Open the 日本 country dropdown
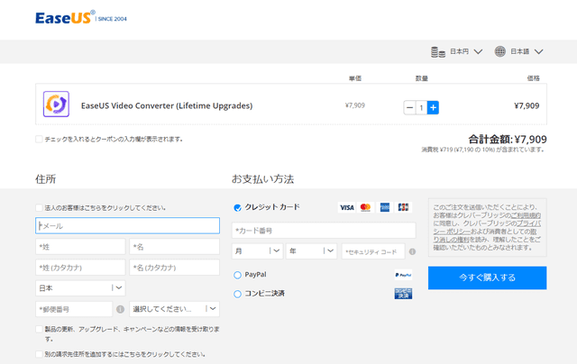 pos(80,288)
